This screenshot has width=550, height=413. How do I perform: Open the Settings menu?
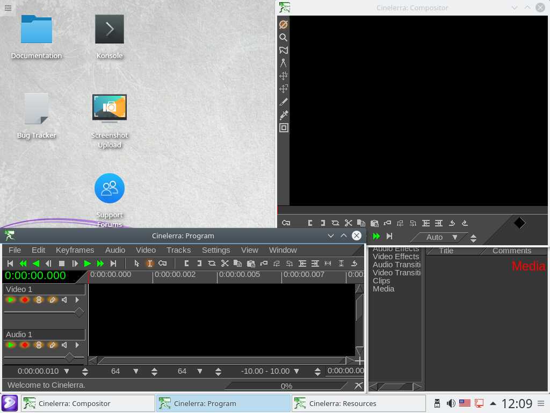click(215, 250)
